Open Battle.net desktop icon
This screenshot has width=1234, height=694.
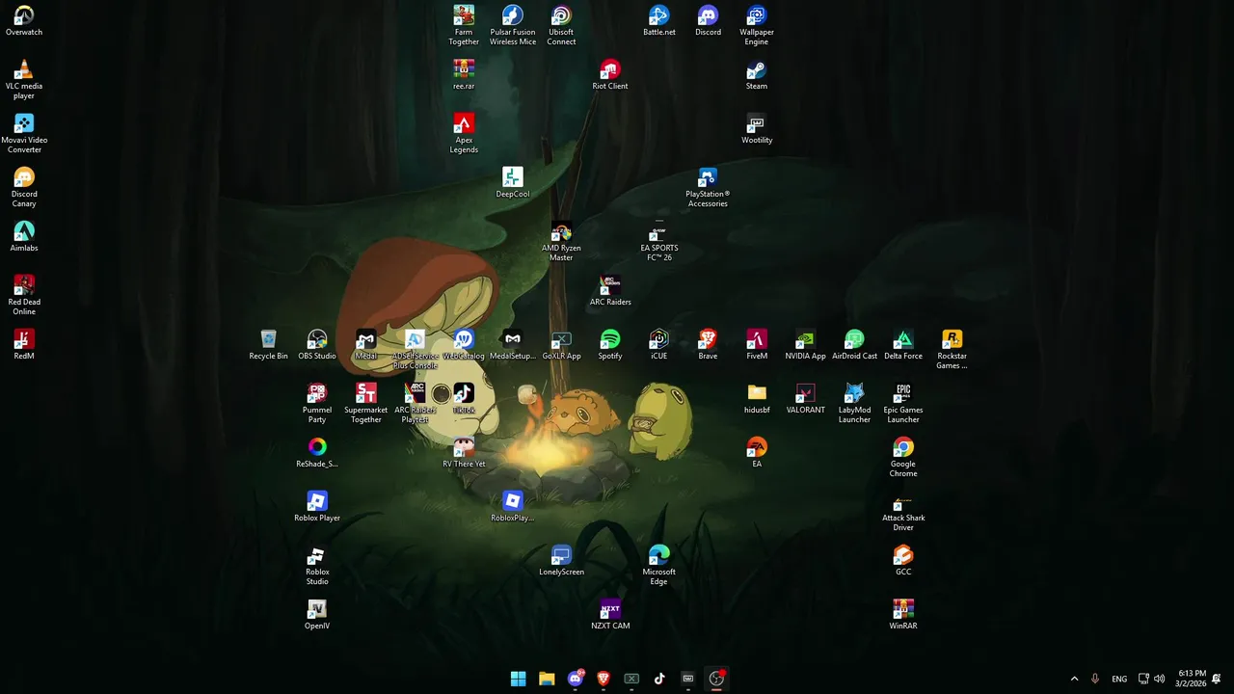tap(659, 20)
